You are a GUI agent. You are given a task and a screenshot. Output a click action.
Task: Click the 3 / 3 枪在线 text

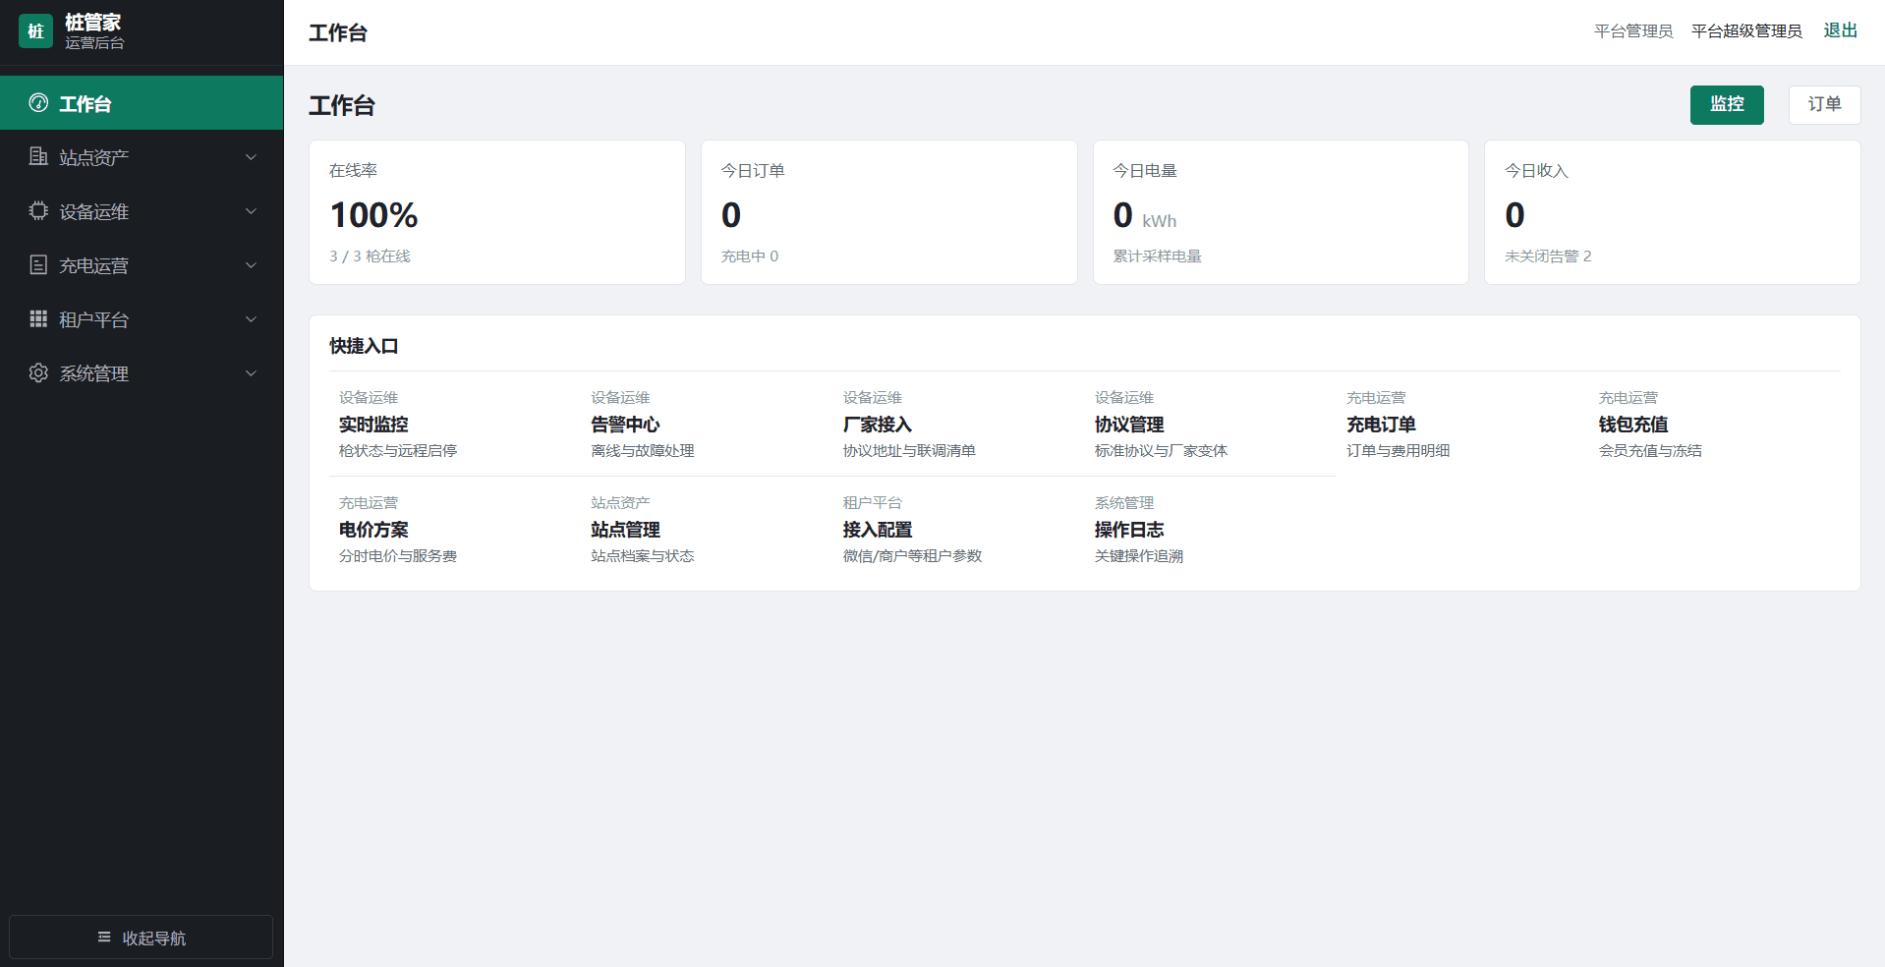[370, 256]
